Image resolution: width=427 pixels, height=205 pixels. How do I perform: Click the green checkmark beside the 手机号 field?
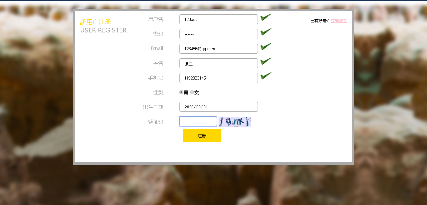click(x=266, y=76)
